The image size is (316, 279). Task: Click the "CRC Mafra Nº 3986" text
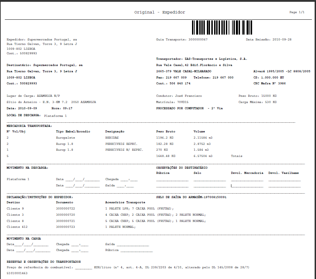[269, 83]
